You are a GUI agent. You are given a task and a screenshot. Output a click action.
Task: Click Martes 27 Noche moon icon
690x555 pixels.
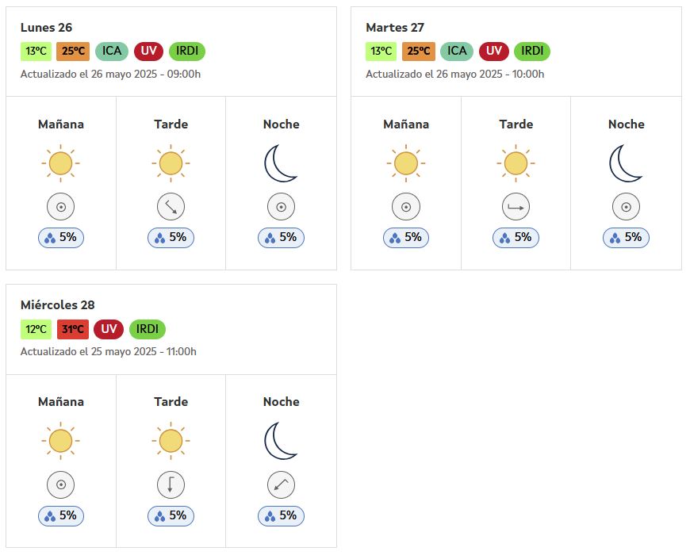tap(626, 163)
